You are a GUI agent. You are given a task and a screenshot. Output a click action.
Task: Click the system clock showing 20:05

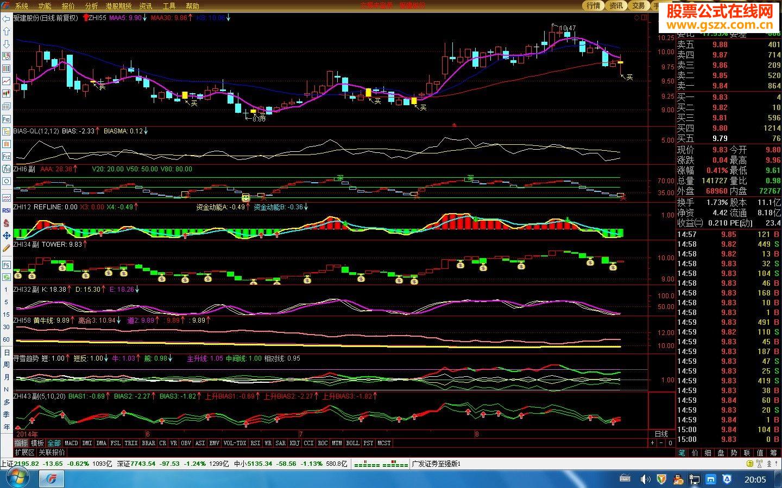[755, 479]
